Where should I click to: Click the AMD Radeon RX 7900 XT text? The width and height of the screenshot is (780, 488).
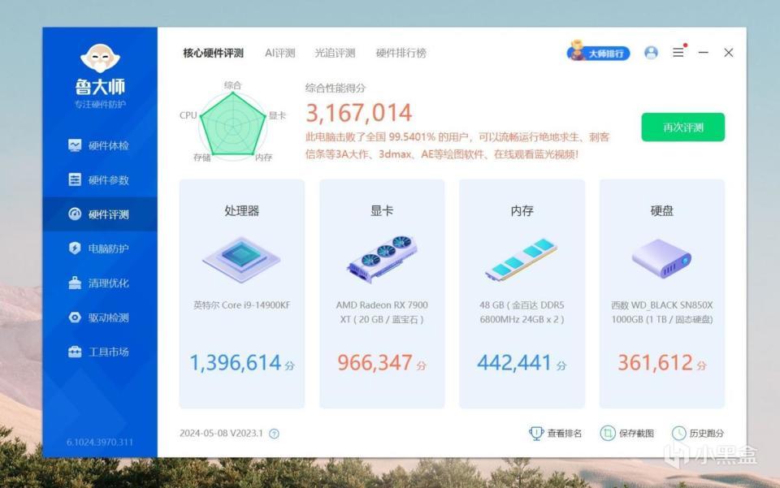tap(382, 312)
